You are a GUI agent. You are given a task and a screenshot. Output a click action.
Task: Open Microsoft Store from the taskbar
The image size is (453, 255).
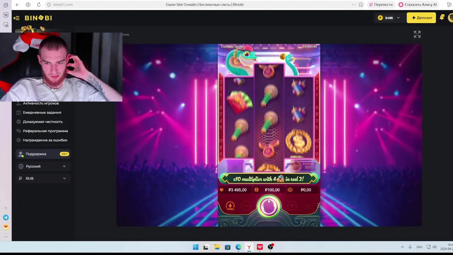pyautogui.click(x=228, y=247)
